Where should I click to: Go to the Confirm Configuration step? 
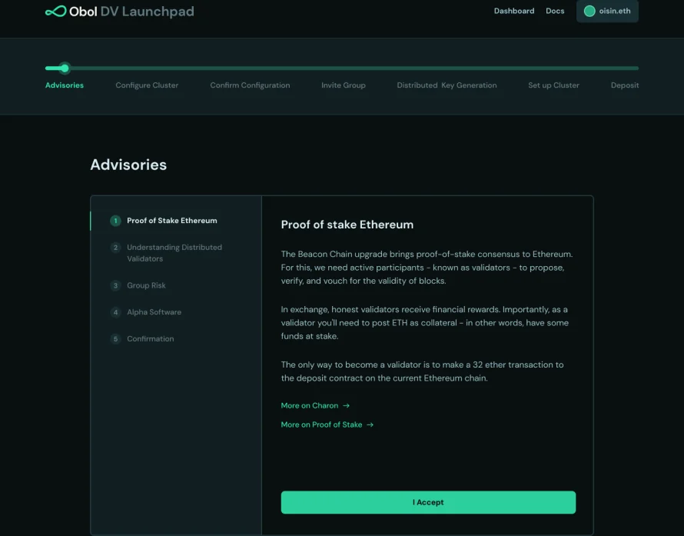point(250,85)
